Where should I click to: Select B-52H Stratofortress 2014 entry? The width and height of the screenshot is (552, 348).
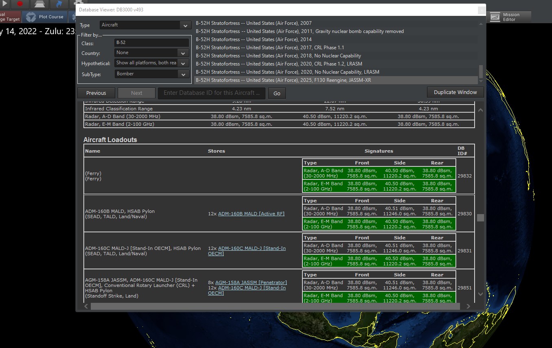(x=336, y=39)
